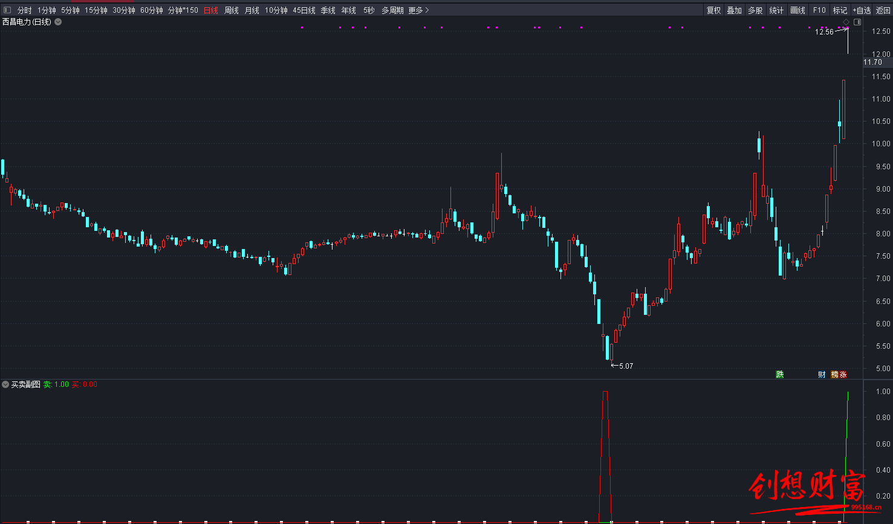This screenshot has height=524, width=893.
Task: Open the 多股 multi-stock view
Action: click(755, 10)
